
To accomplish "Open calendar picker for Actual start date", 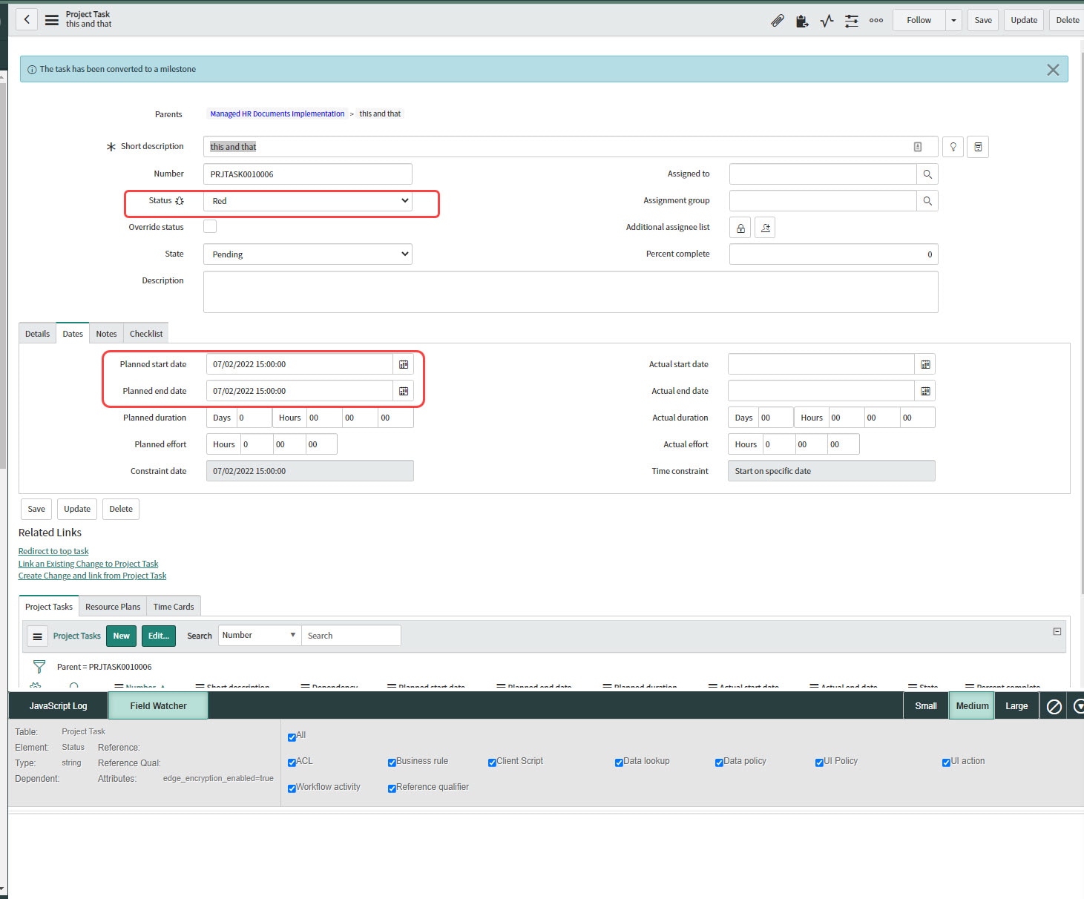I will [x=925, y=364].
